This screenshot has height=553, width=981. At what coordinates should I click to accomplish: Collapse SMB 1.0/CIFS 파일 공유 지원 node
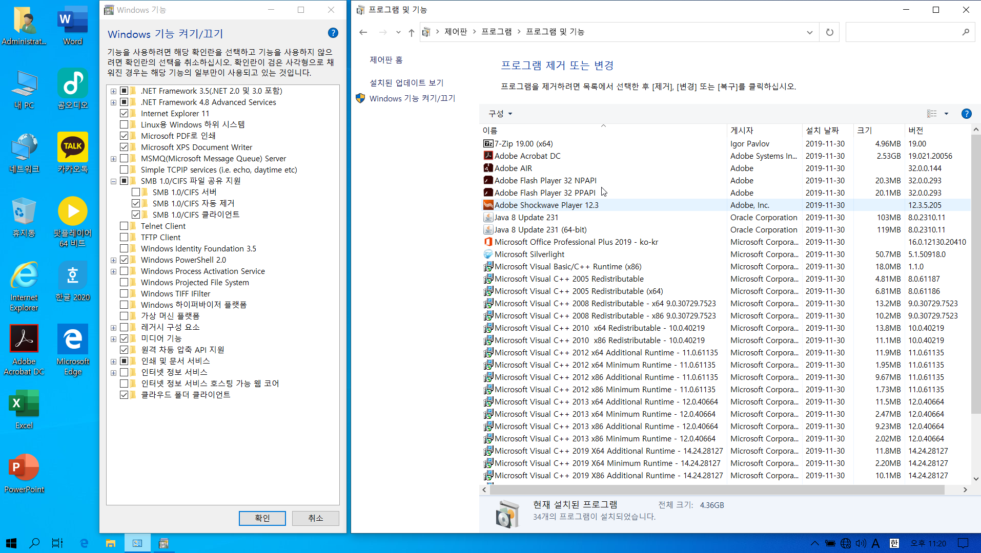click(x=113, y=181)
